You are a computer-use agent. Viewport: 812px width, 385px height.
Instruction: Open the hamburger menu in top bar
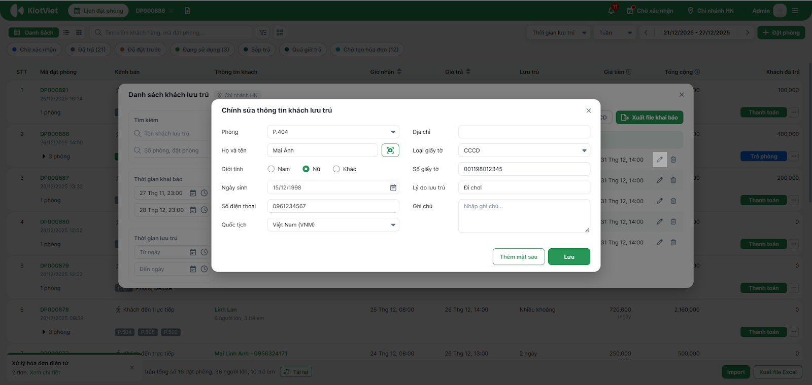coord(795,11)
